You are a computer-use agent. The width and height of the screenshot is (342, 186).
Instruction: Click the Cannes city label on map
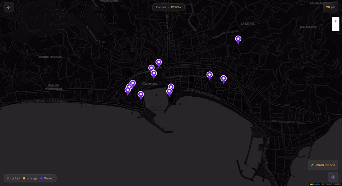tap(150, 84)
